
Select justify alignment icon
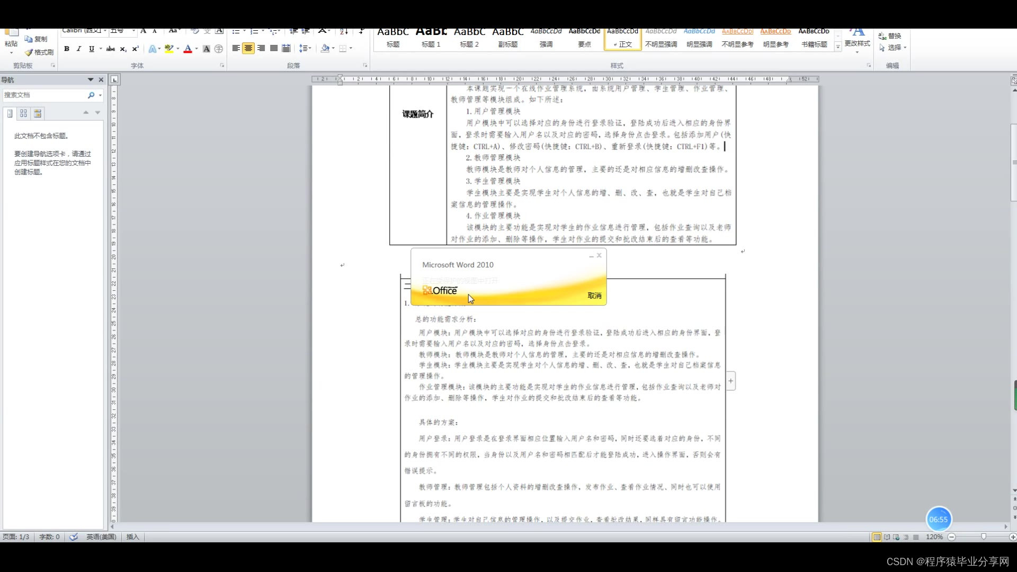pyautogui.click(x=273, y=48)
